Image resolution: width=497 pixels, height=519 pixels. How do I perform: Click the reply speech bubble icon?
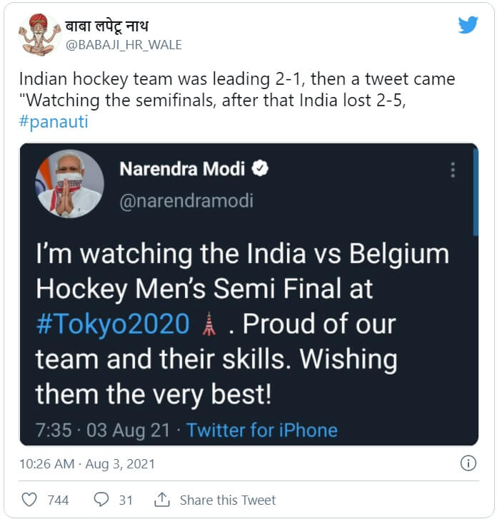point(101,500)
